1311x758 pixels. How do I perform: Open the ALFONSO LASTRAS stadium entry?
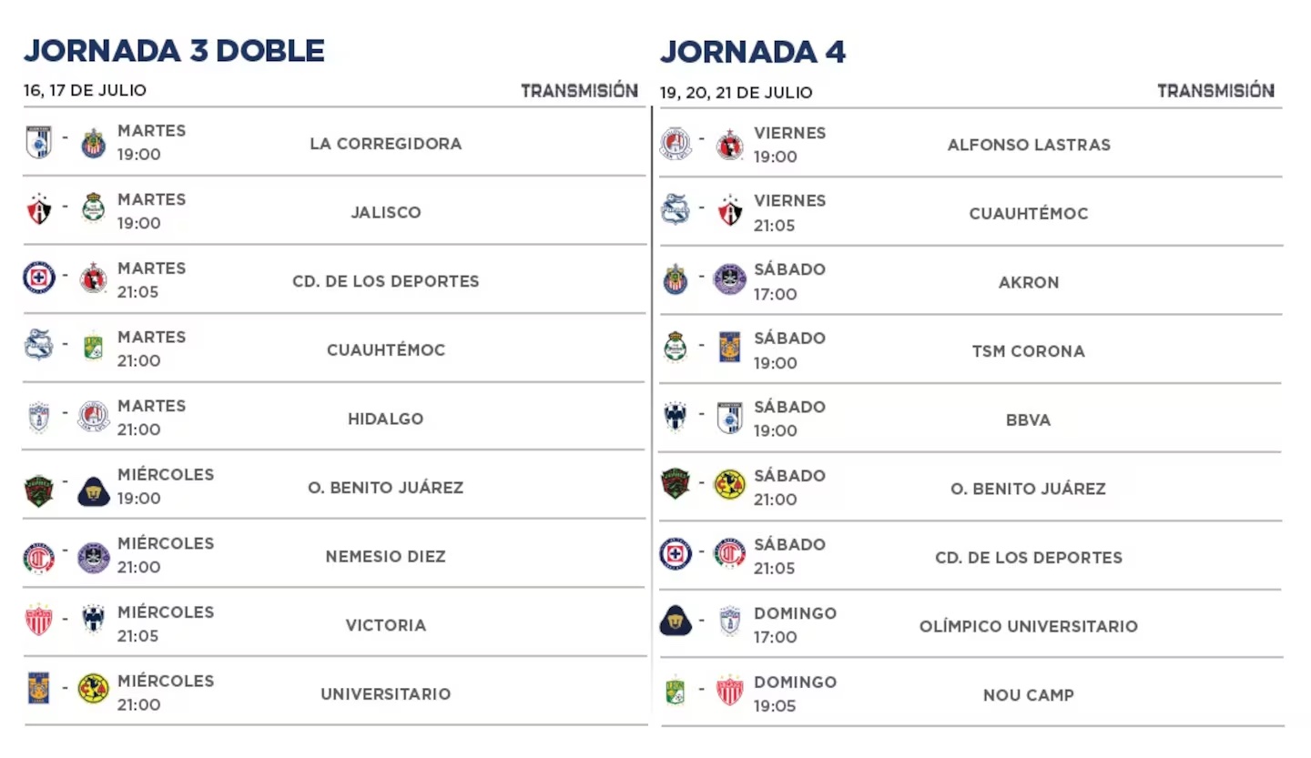click(1028, 145)
